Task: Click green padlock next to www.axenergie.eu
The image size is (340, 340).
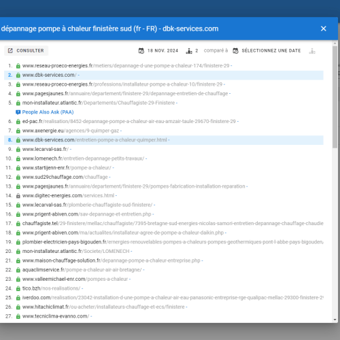Action: point(18,131)
